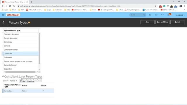The width and height of the screenshot is (187, 105).
Task: Open the Gmail bookmark folder
Action: 93,10
